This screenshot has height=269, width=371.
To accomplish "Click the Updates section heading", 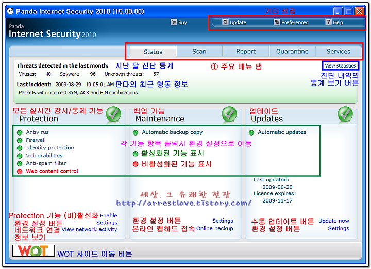I will point(267,119).
